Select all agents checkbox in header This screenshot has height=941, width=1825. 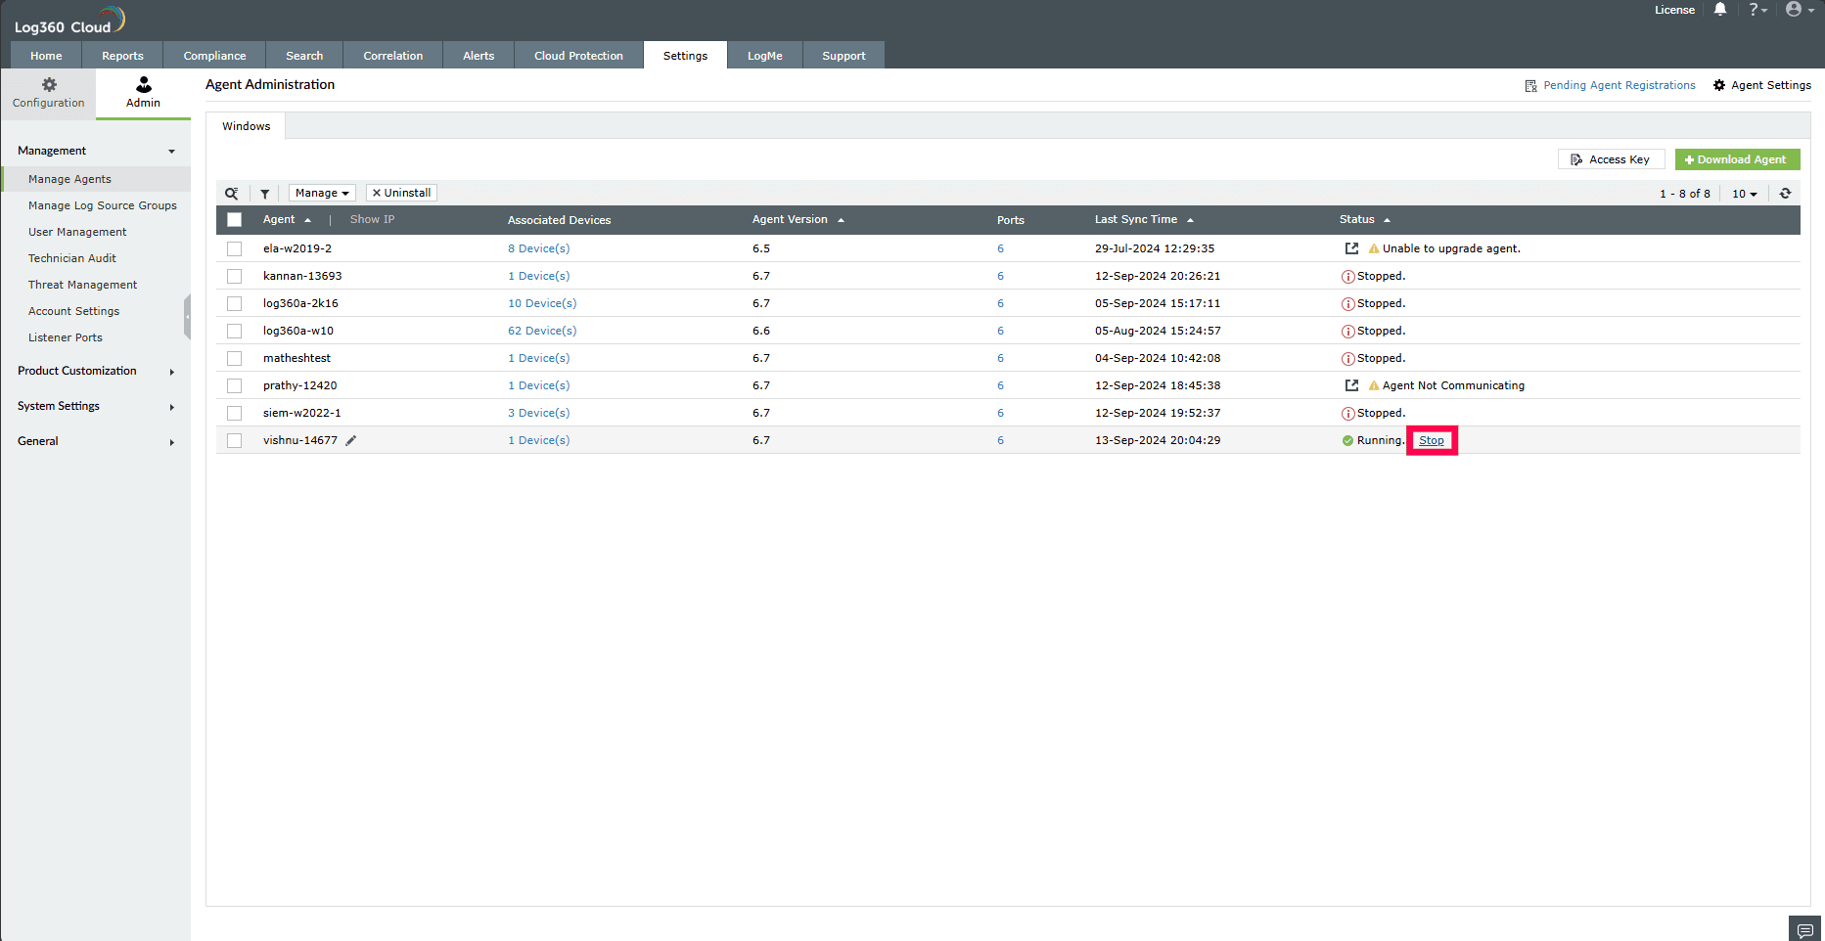click(234, 220)
